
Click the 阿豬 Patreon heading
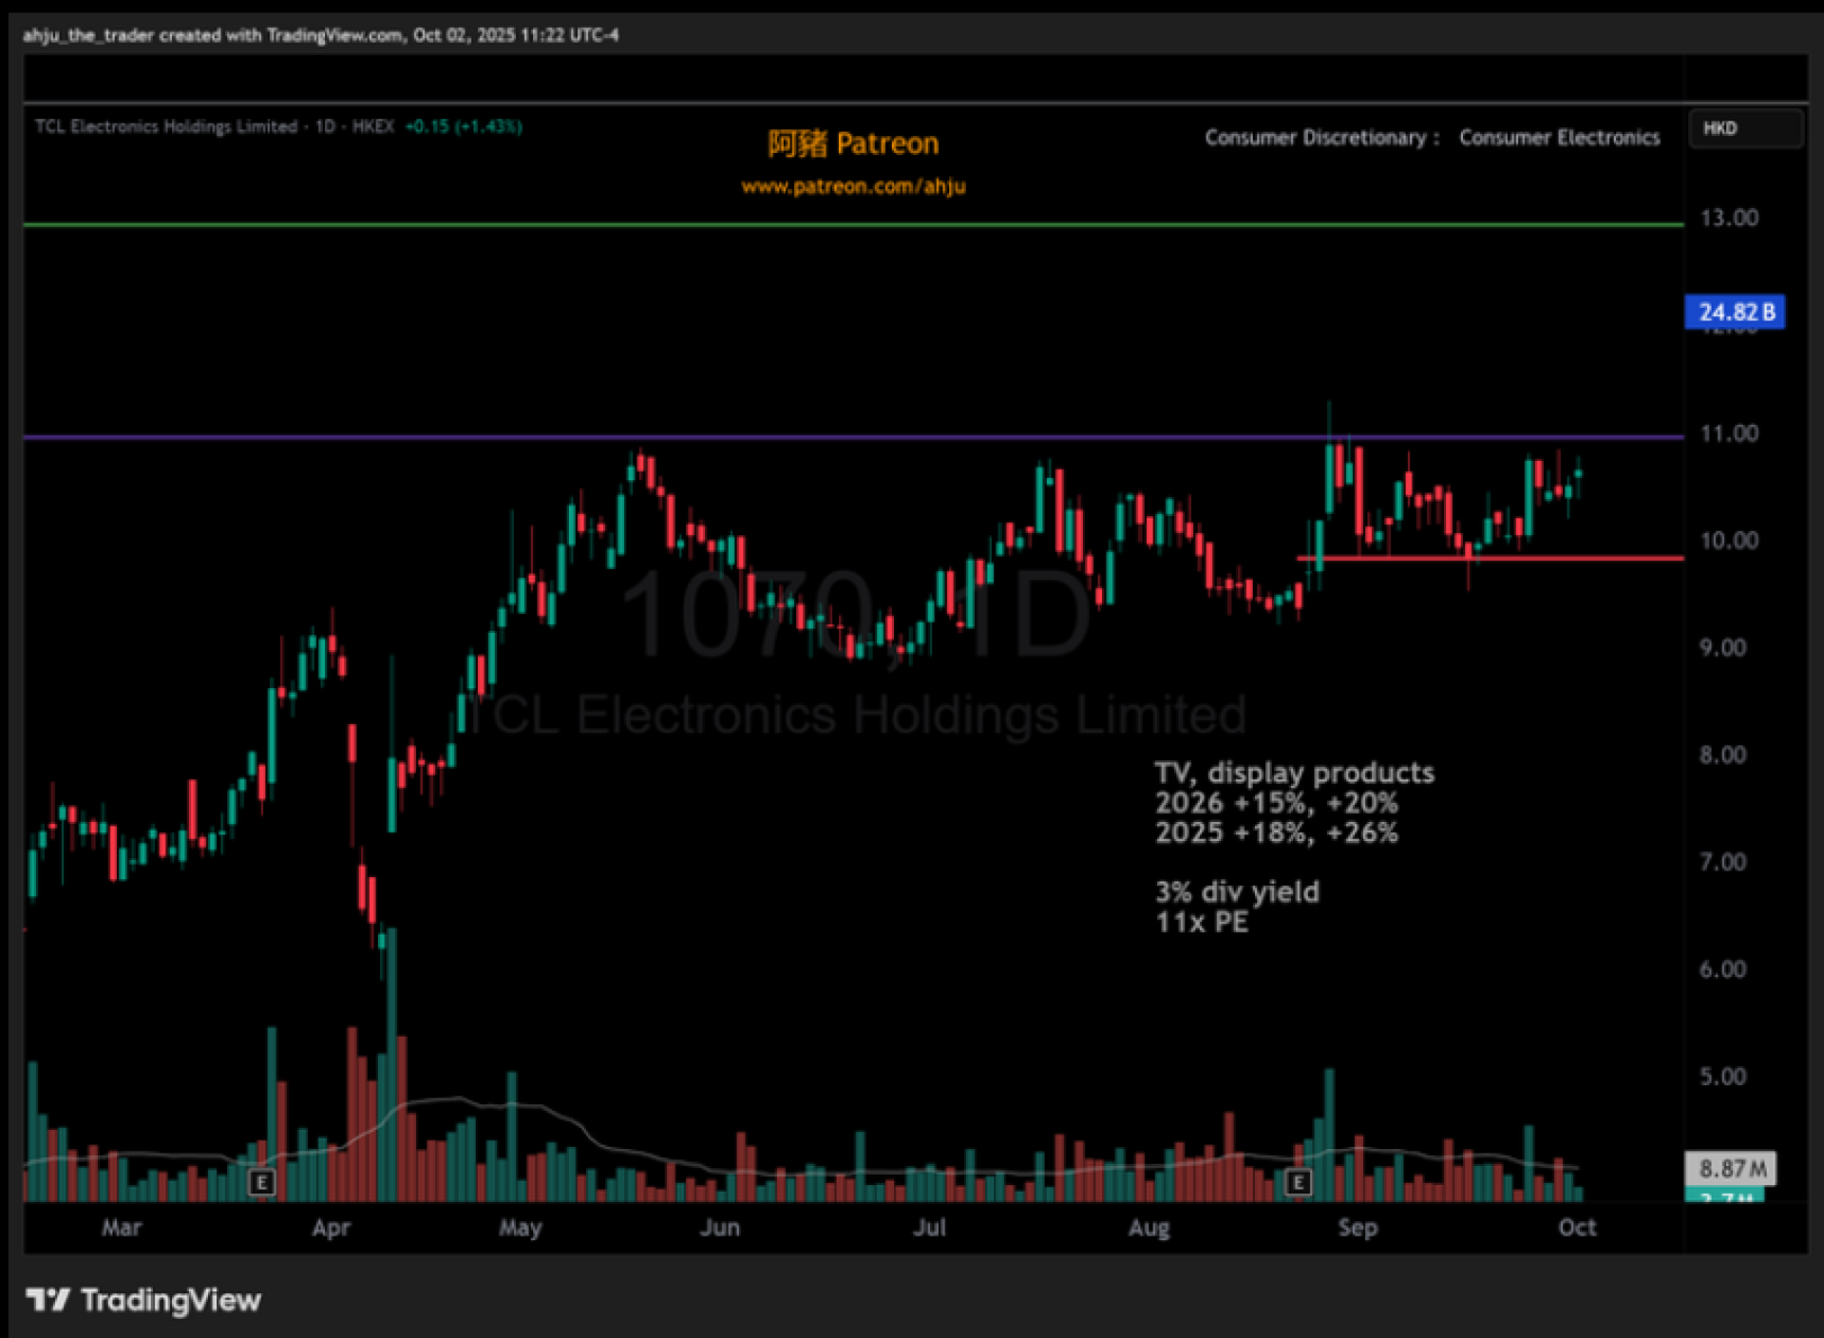[x=853, y=143]
